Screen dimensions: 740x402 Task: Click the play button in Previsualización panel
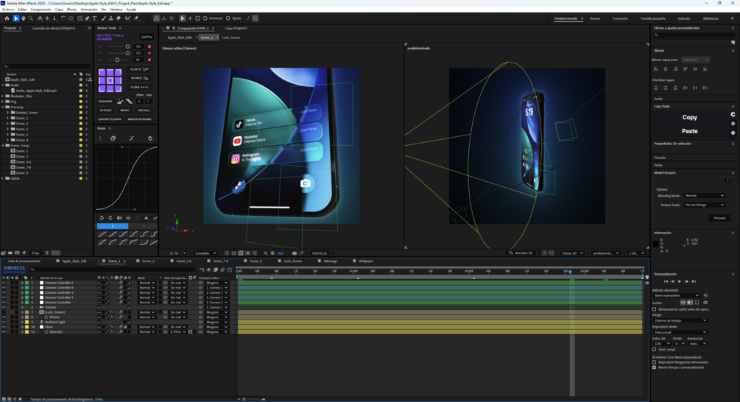[680, 281]
